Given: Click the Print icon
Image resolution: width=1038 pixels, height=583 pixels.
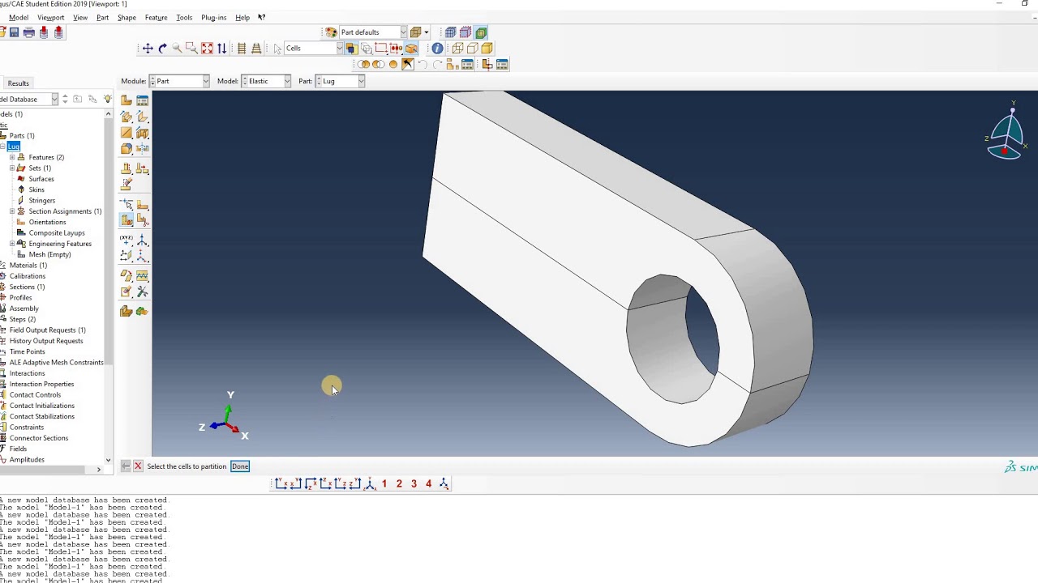Looking at the screenshot, I should (x=28, y=32).
